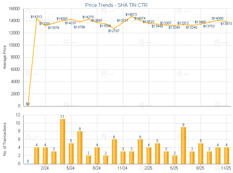Click the 11/25 x-axis tick label
This screenshot has width=233, height=173.
pyautogui.click(x=226, y=168)
